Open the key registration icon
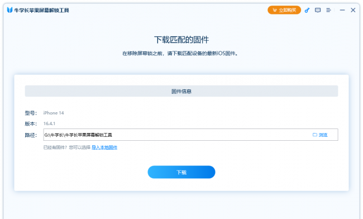 (x=307, y=10)
